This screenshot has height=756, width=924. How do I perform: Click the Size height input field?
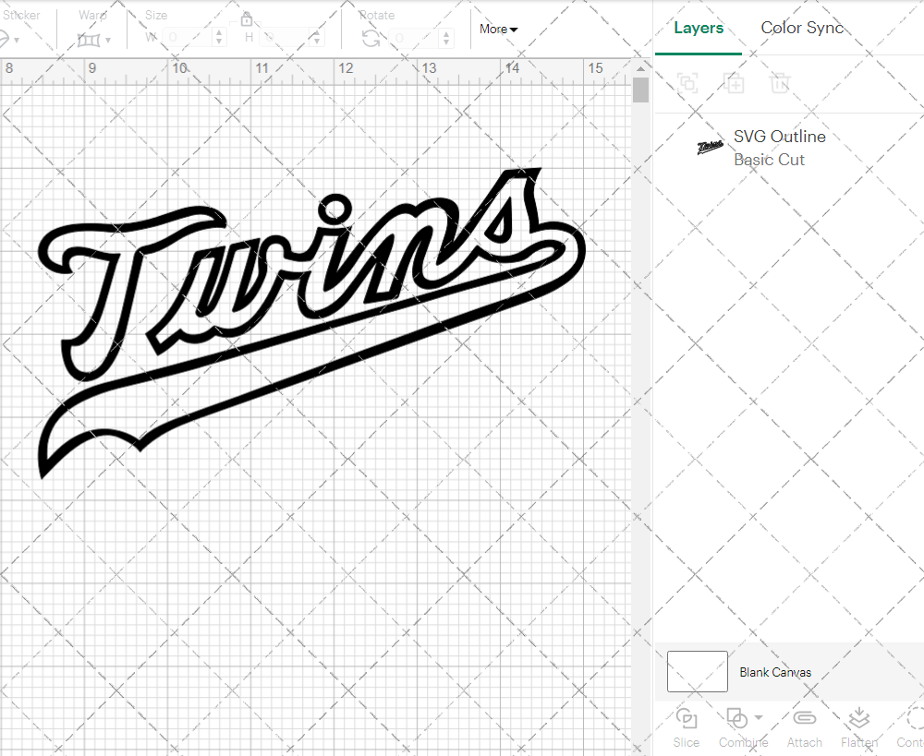284,38
